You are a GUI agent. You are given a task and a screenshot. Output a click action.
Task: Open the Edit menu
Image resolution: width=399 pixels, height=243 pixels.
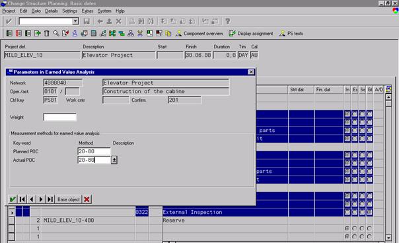click(x=23, y=11)
